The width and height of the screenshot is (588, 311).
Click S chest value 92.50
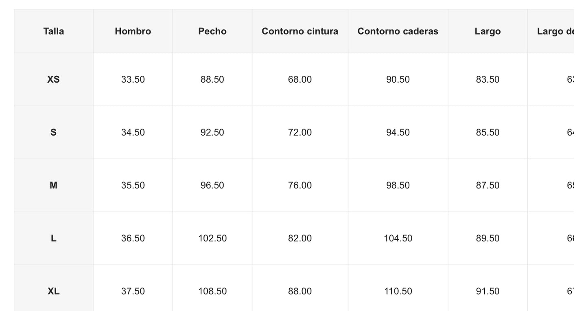point(212,132)
